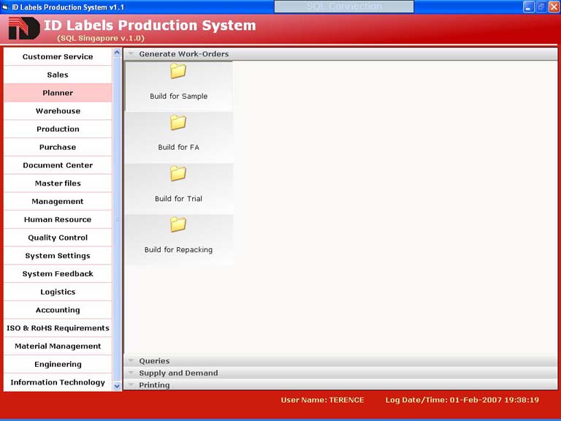Open the Build for Trial folder icon
Image resolution: width=561 pixels, height=421 pixels.
coord(178,174)
